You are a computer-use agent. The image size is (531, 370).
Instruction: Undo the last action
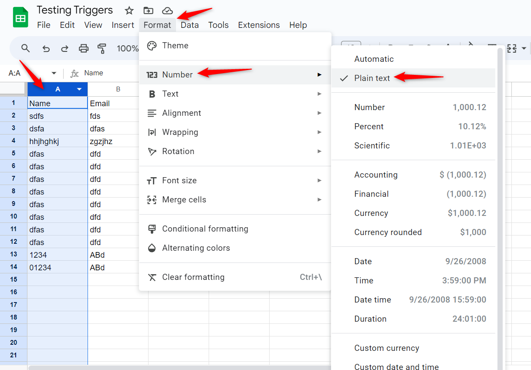pos(46,48)
